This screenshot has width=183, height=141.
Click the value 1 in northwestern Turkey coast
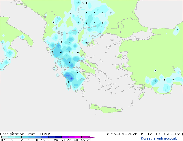177,30
